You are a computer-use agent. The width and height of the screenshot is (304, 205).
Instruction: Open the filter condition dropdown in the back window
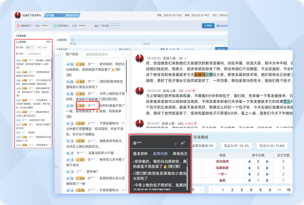[38, 54]
